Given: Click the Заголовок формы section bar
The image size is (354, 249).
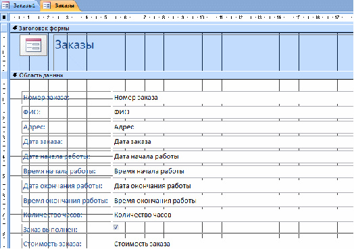Looking at the screenshot, I should click(182, 28).
